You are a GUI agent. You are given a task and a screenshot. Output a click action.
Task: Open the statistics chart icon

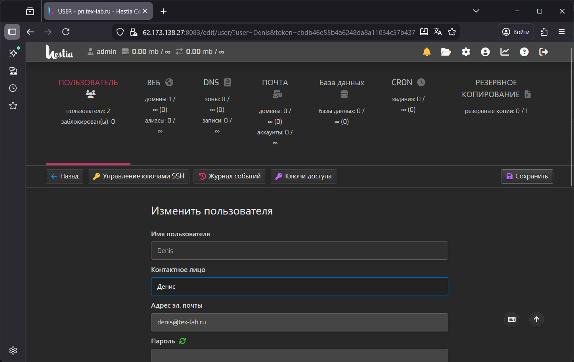click(505, 52)
